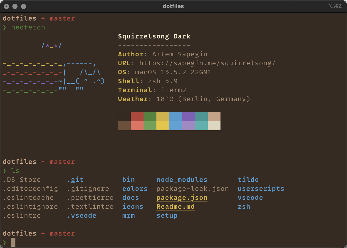Click the zsh directory name
The height and width of the screenshot is (248, 347).
(244, 207)
